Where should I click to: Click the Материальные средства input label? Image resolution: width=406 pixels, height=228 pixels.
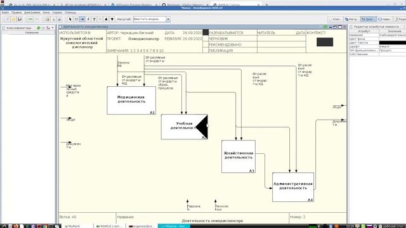click(x=74, y=90)
